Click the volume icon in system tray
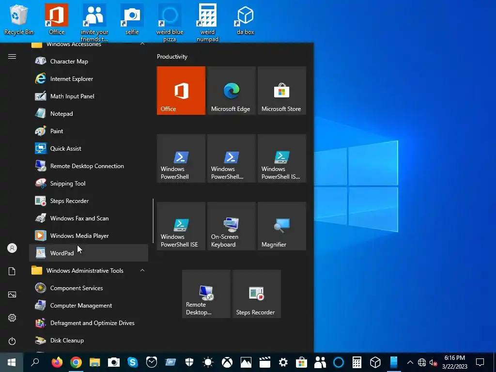496x372 pixels. pyautogui.click(x=433, y=362)
